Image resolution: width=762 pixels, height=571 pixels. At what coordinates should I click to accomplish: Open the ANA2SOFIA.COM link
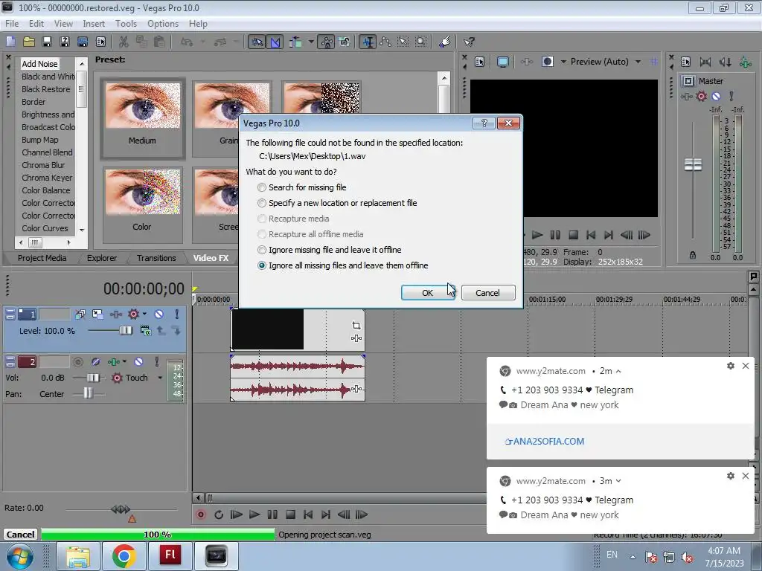tap(545, 442)
